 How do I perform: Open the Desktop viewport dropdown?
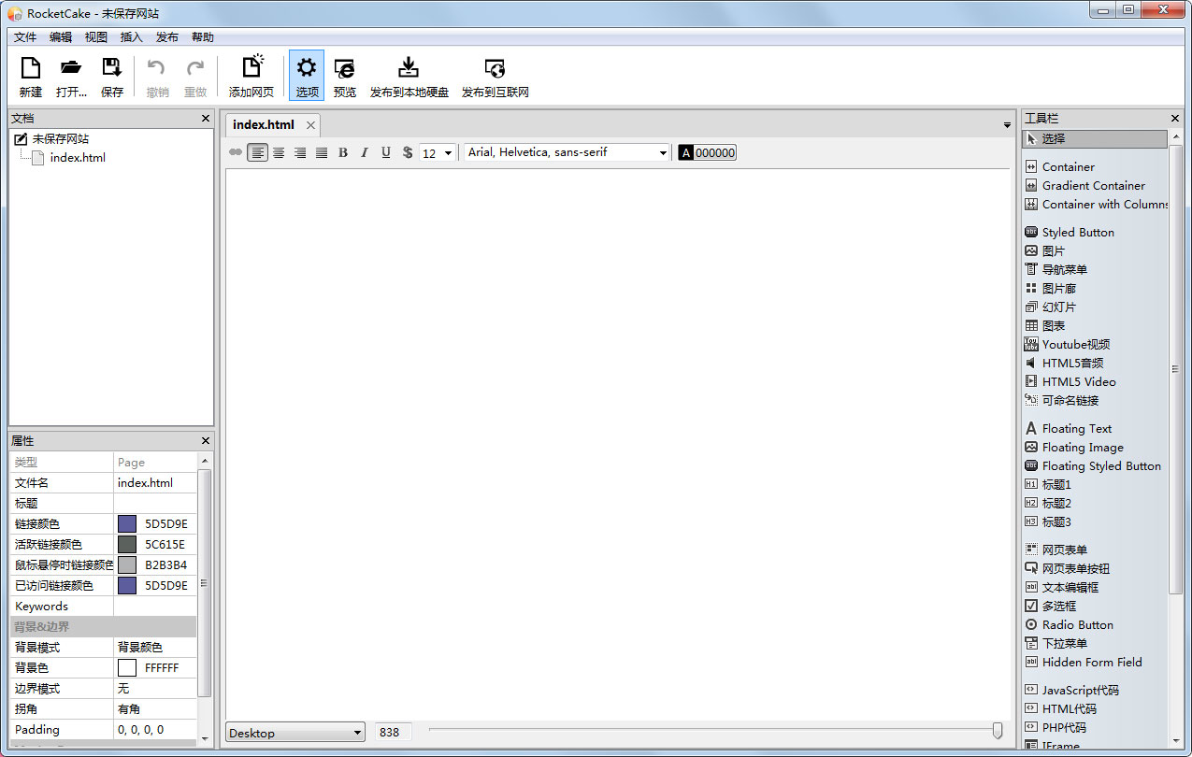pyautogui.click(x=294, y=734)
